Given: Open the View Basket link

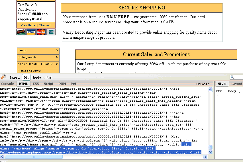Looking at the screenshot, I should pos(28,25).
